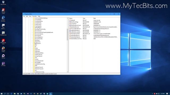170x95 pixels.
Task: Click the Registry Editor title bar icon
Action: pos(24,14)
